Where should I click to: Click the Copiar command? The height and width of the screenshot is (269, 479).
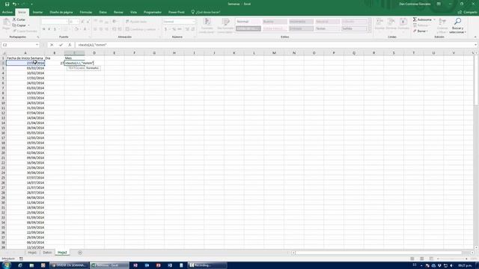[19, 25]
